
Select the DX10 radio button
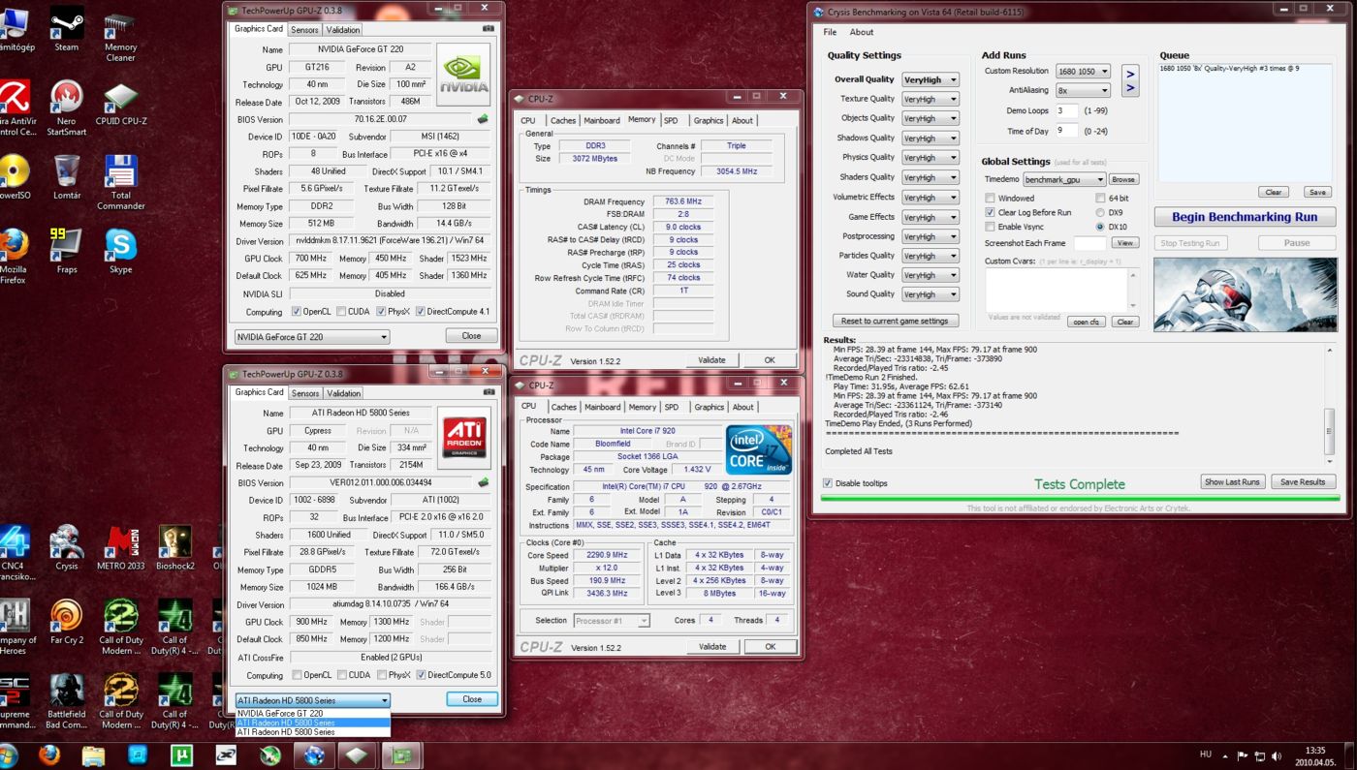pyautogui.click(x=1100, y=227)
